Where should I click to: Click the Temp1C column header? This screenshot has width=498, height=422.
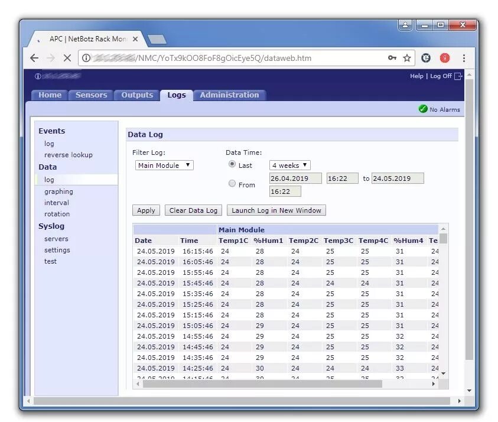point(233,241)
